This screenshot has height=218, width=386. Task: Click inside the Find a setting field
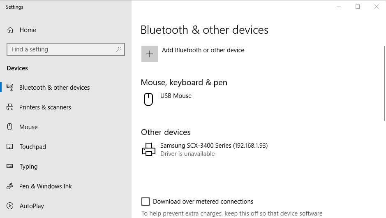coord(66,49)
